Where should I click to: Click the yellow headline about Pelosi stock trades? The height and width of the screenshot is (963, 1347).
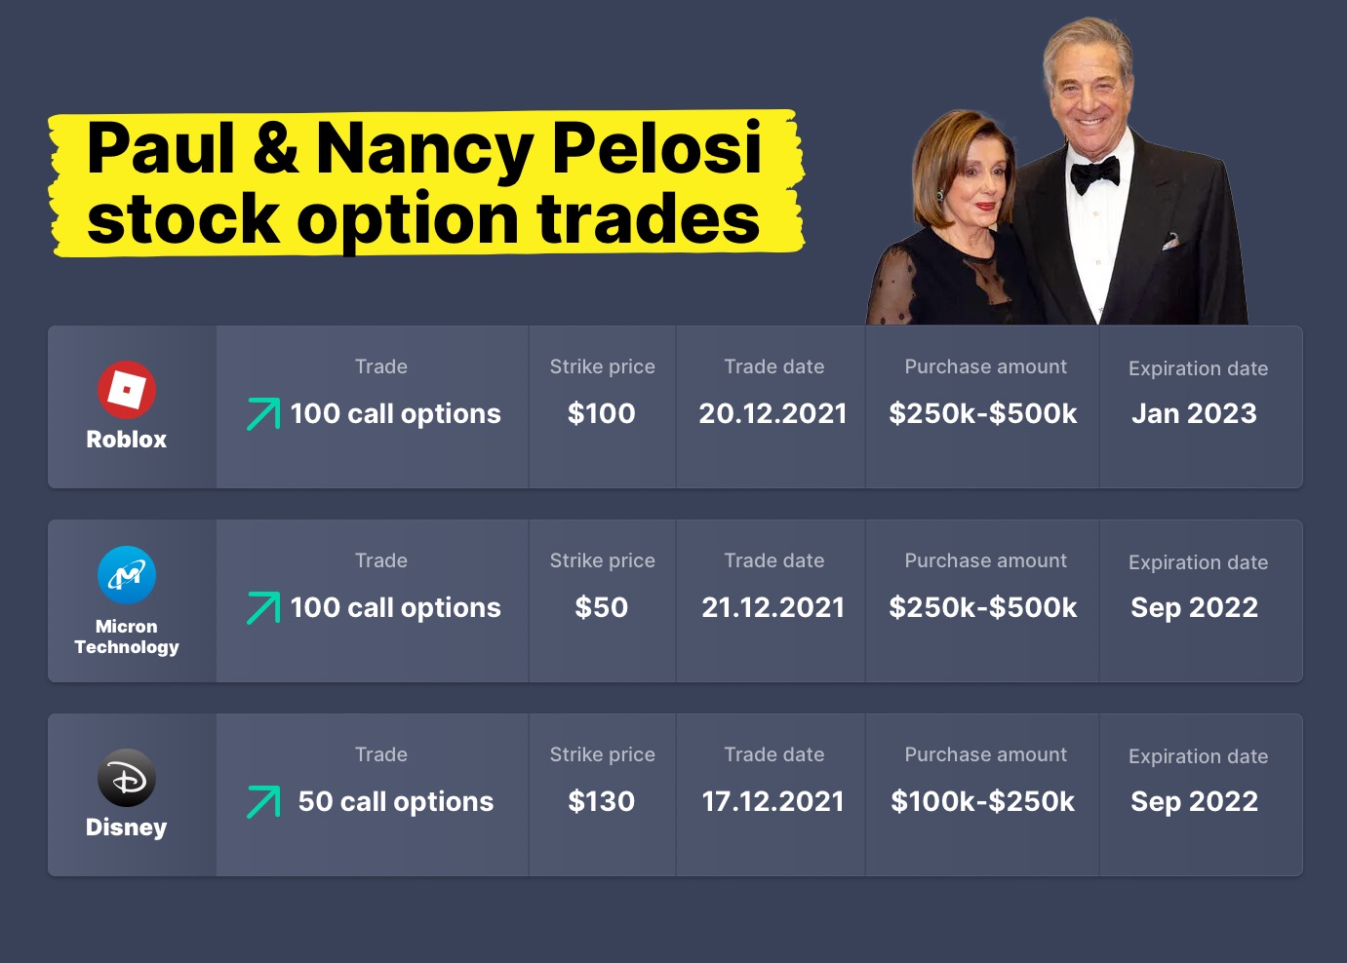tap(426, 183)
